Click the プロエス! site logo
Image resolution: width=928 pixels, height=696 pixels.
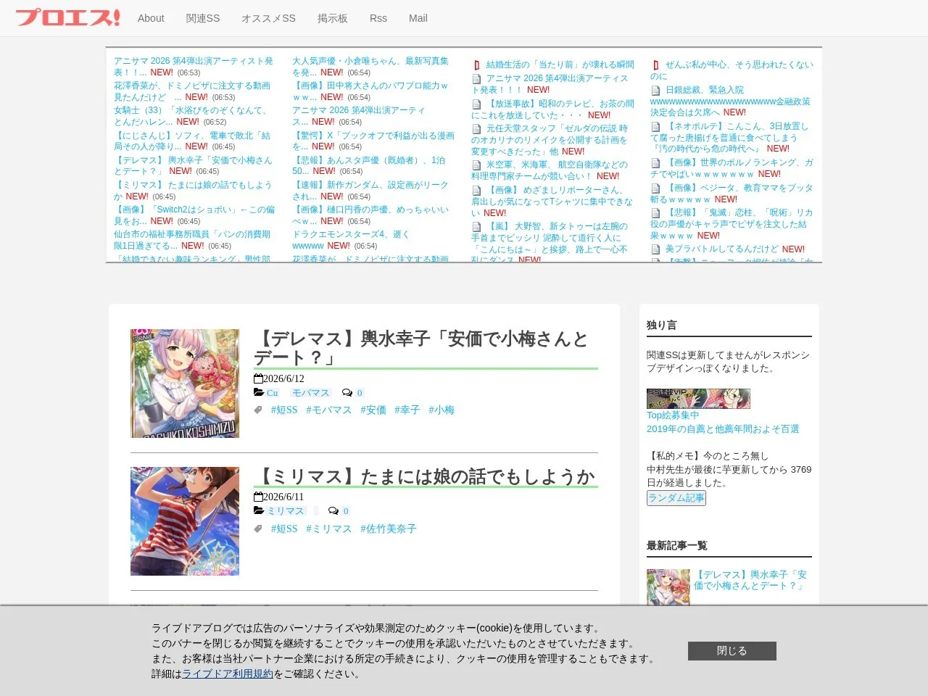click(x=67, y=17)
